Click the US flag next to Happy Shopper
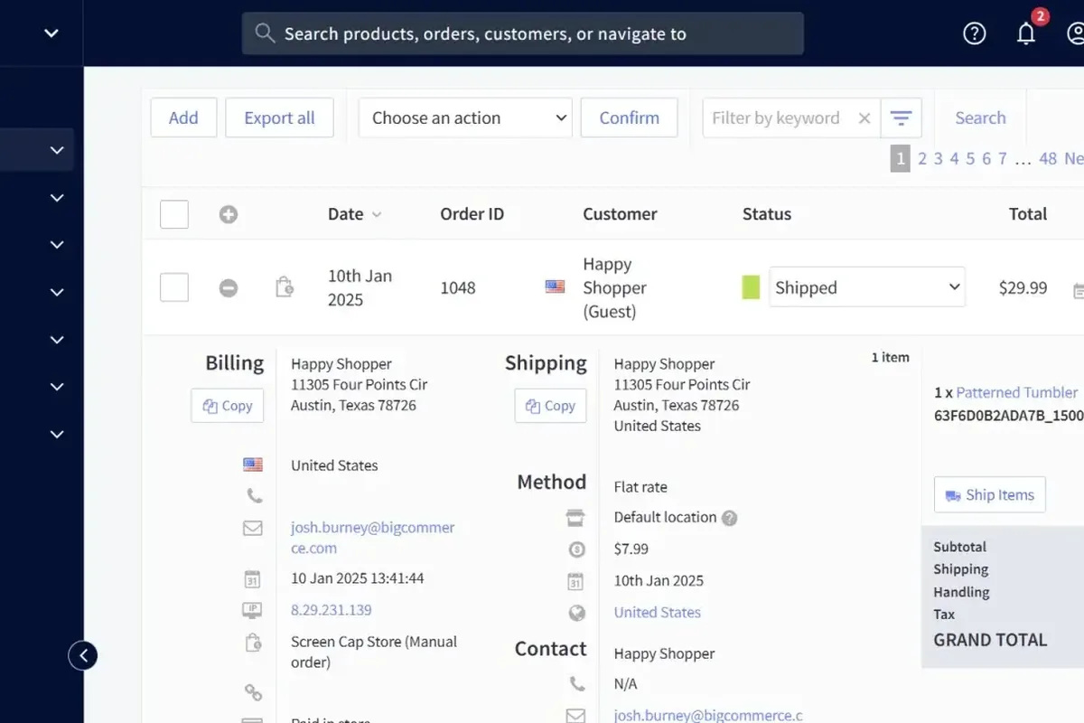This screenshot has height=723, width=1084. tap(555, 286)
